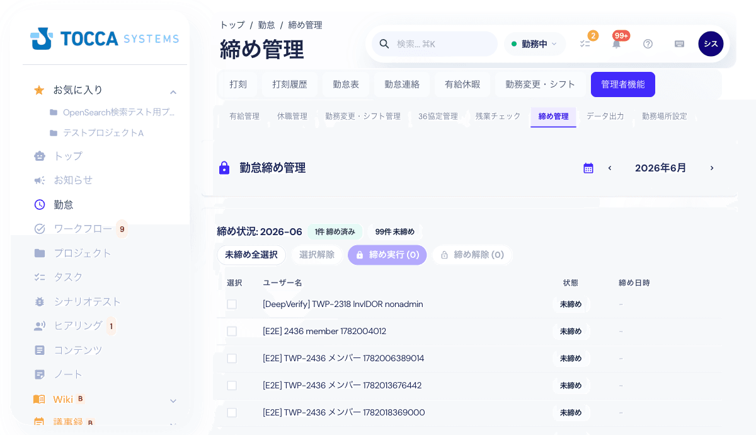
Task: Switch to the 勤怠連絡 tab
Action: (x=402, y=84)
